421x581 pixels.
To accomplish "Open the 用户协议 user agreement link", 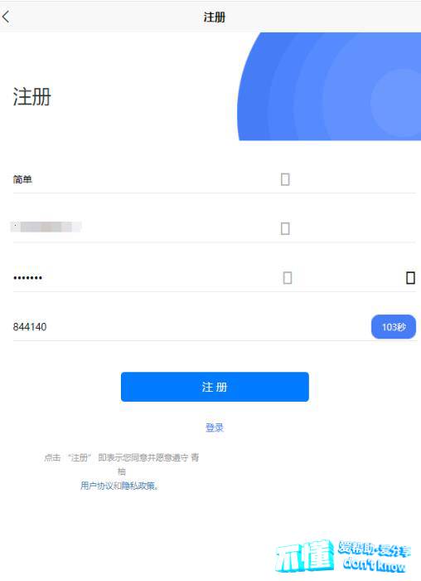I will [x=97, y=486].
